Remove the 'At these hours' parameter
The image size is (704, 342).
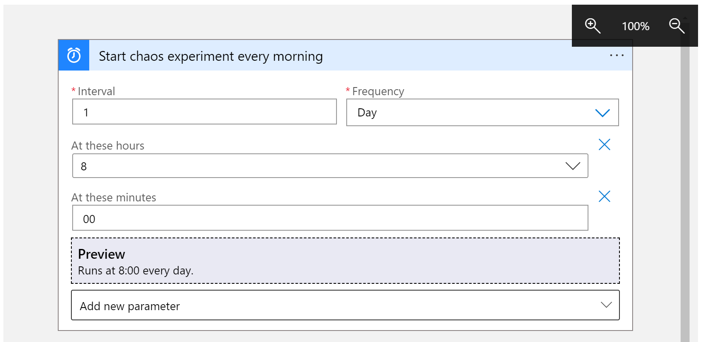coord(604,144)
